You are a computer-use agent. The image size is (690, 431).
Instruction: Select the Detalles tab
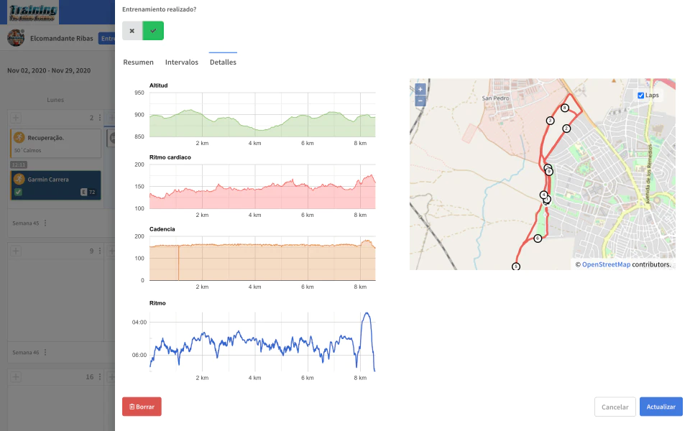click(223, 62)
